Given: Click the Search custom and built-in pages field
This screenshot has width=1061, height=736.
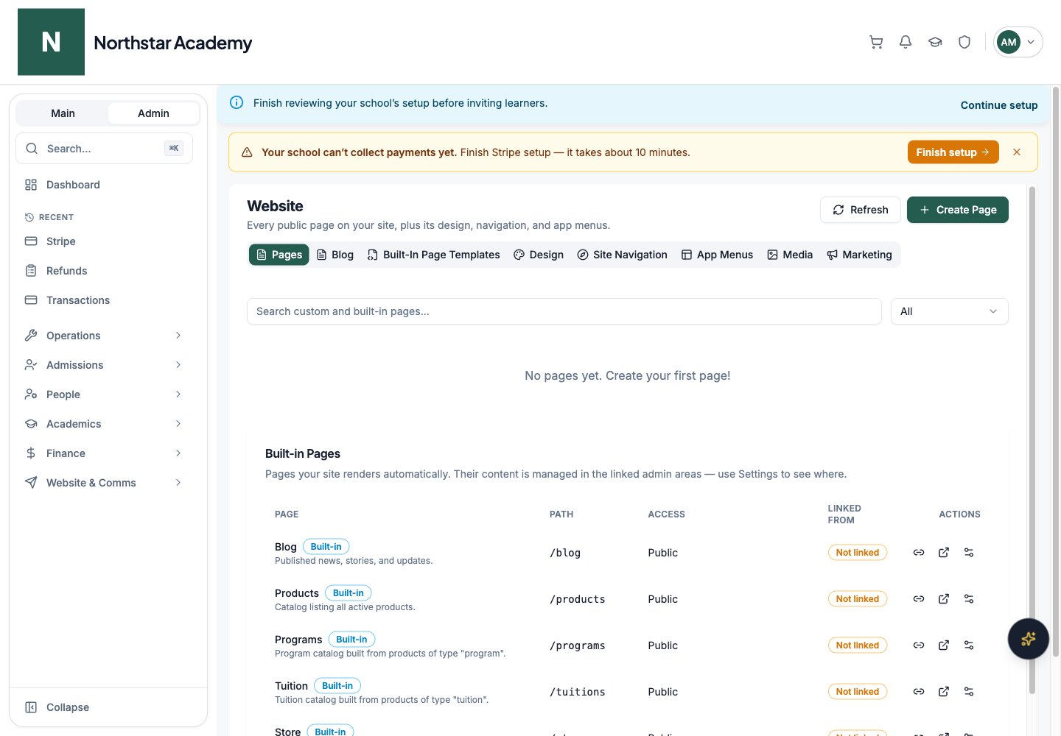Looking at the screenshot, I should coord(564,311).
